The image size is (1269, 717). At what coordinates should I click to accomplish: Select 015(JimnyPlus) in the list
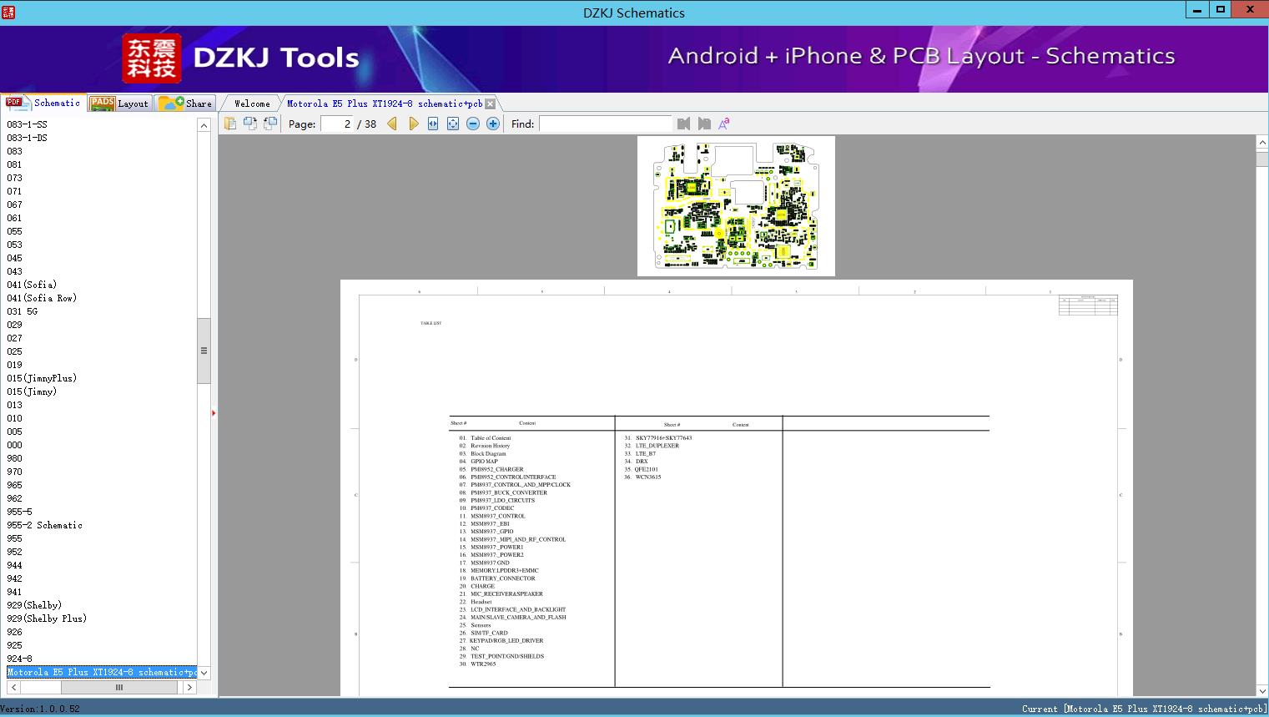tap(42, 378)
